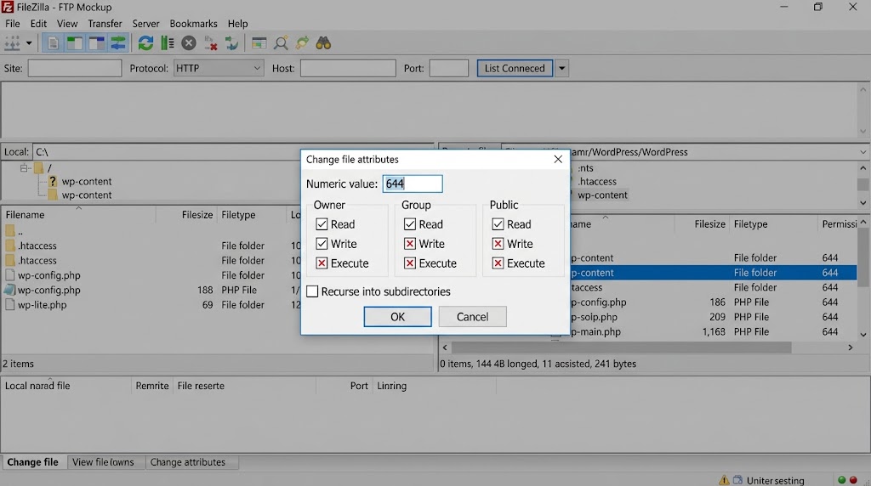The image size is (871, 486).
Task: Click question mark folder icon for wp-content
Action: 52,181
